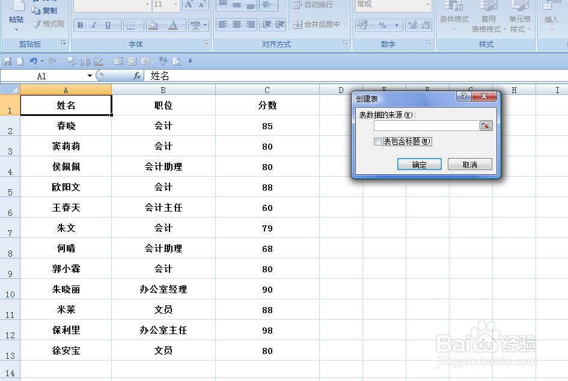Undo the last action
The image size is (568, 381).
click(33, 61)
